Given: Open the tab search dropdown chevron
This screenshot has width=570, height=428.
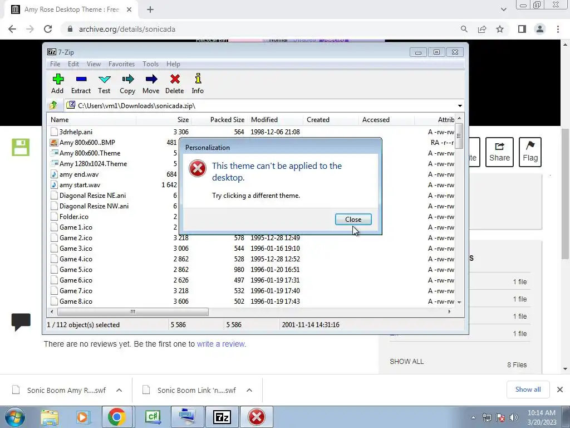Looking at the screenshot, I should [503, 9].
